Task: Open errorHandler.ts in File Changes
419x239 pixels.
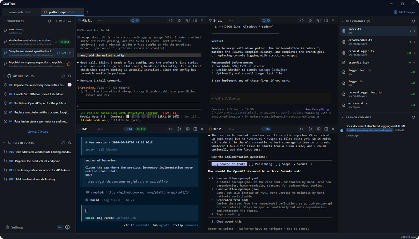Action: point(378,42)
